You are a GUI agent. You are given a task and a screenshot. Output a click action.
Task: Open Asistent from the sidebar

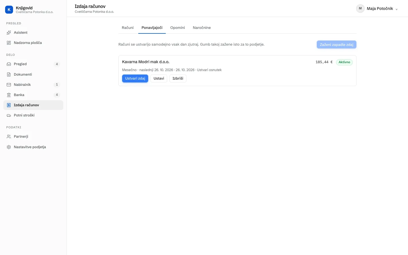coord(33,33)
